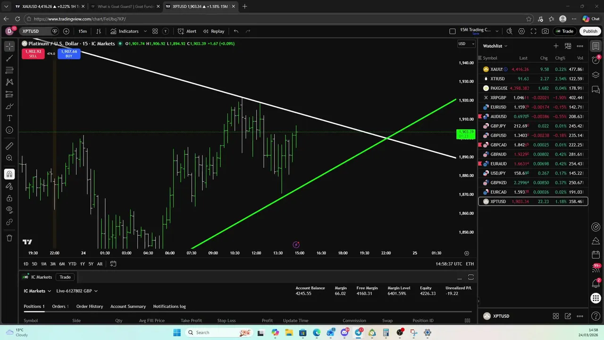Expand the Live-6127802 GBP account dropdown
This screenshot has height=340, width=604.
[77, 291]
